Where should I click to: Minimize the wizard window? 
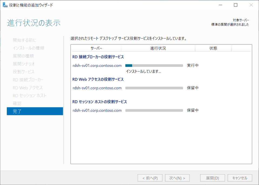tap(220, 5)
